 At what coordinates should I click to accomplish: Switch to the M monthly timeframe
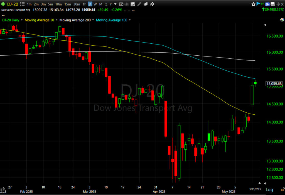click(101, 4)
